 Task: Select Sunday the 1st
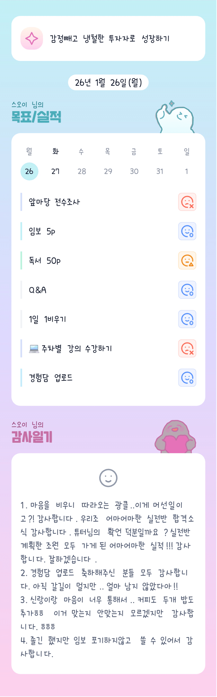pos(186,171)
